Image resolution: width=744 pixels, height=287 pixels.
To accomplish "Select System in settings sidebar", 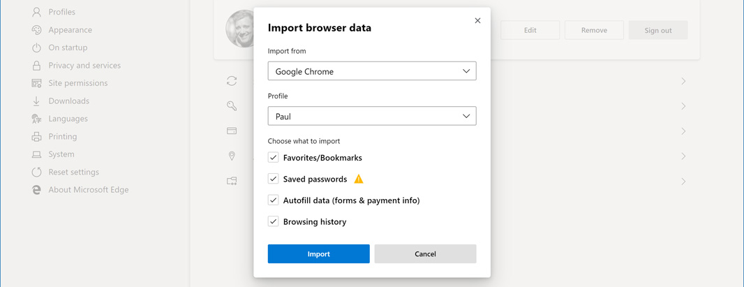I will 61,154.
